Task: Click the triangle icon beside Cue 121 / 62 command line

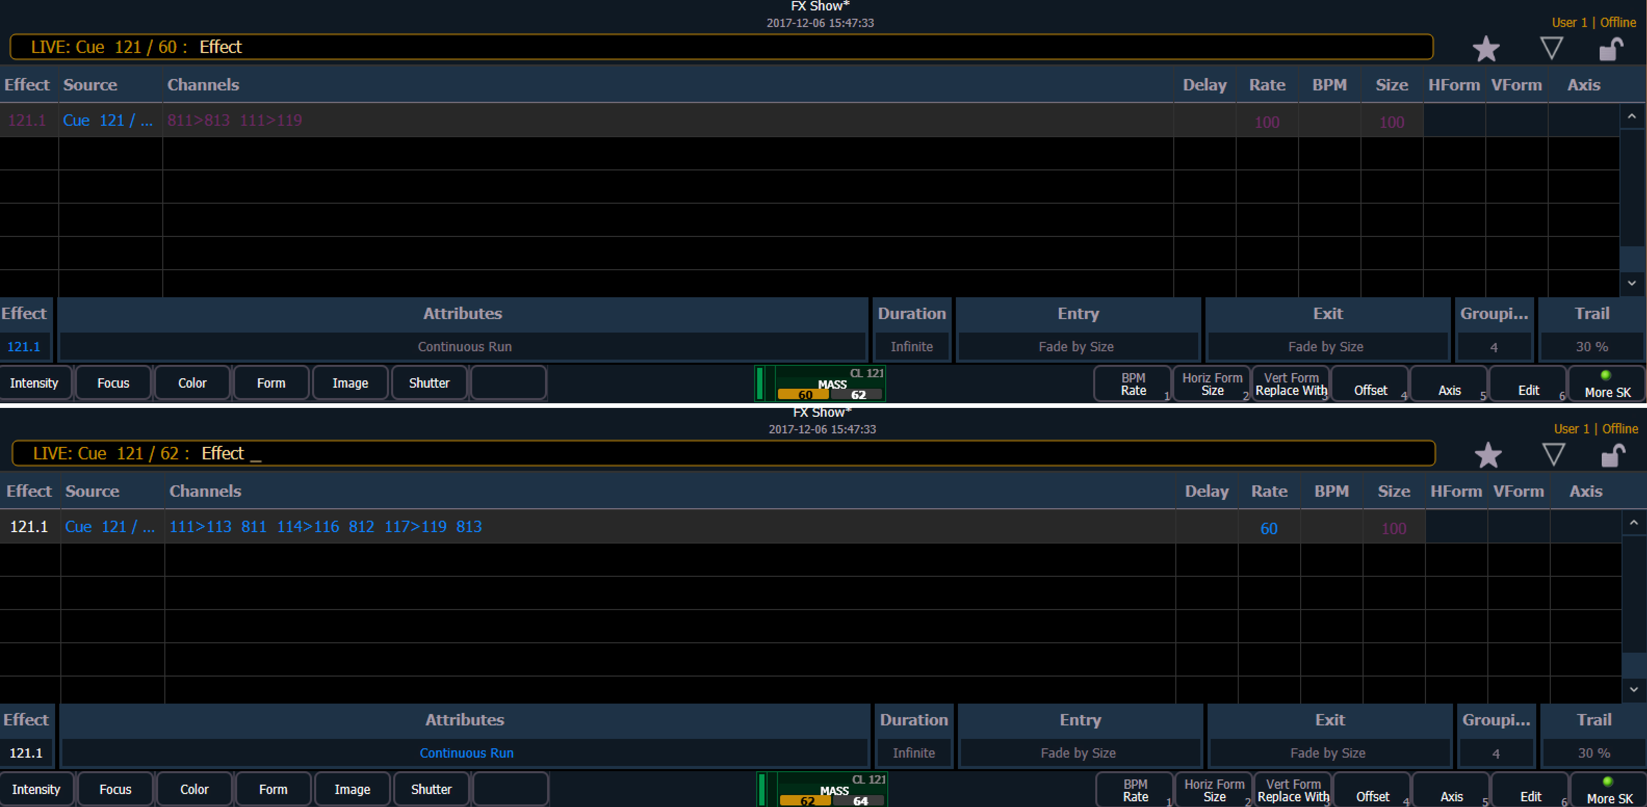Action: (1553, 454)
